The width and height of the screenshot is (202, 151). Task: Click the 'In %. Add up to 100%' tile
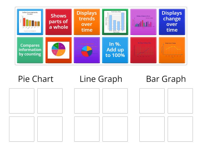point(115,50)
